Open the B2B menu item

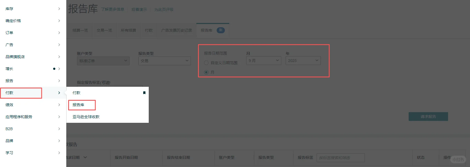(33, 129)
